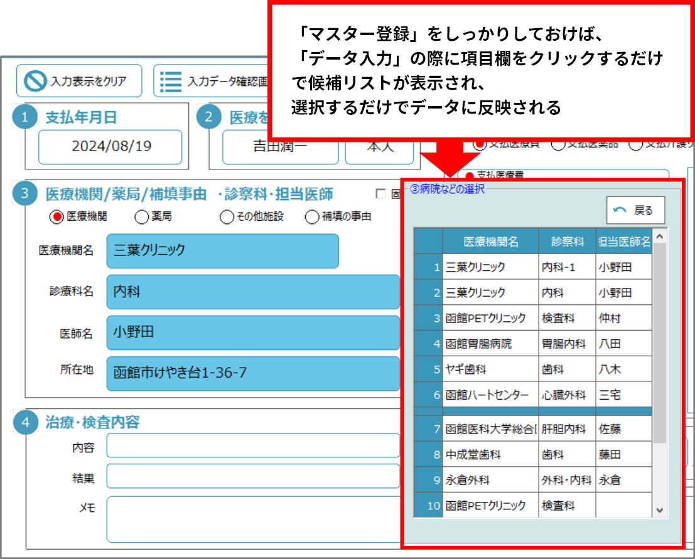Click the ① icon beside 支払年月日

click(x=26, y=116)
